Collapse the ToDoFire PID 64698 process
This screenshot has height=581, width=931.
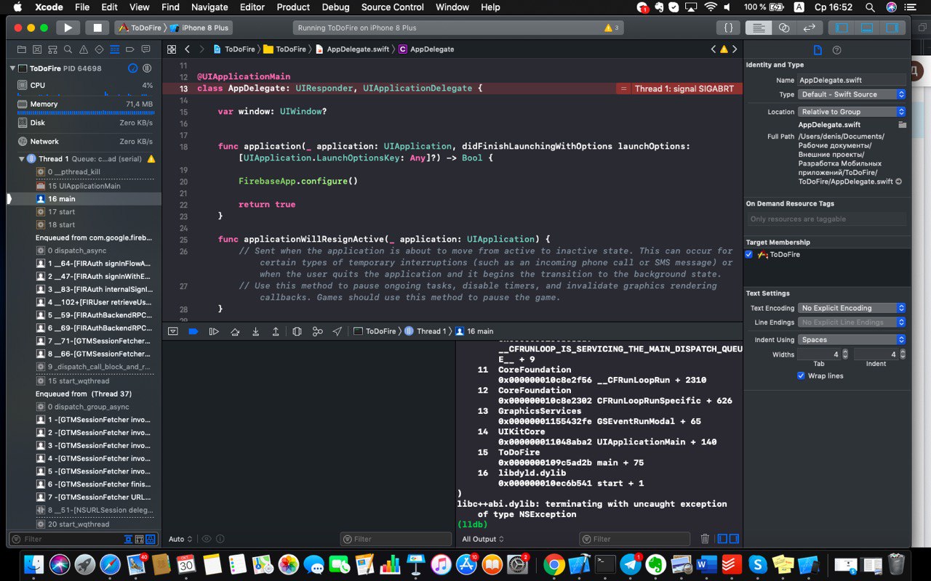pos(12,68)
